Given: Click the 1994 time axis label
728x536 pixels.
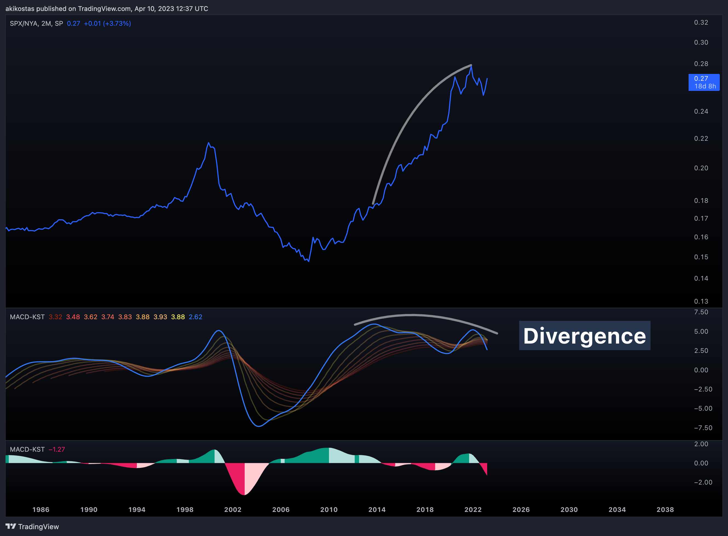Looking at the screenshot, I should pos(137,509).
